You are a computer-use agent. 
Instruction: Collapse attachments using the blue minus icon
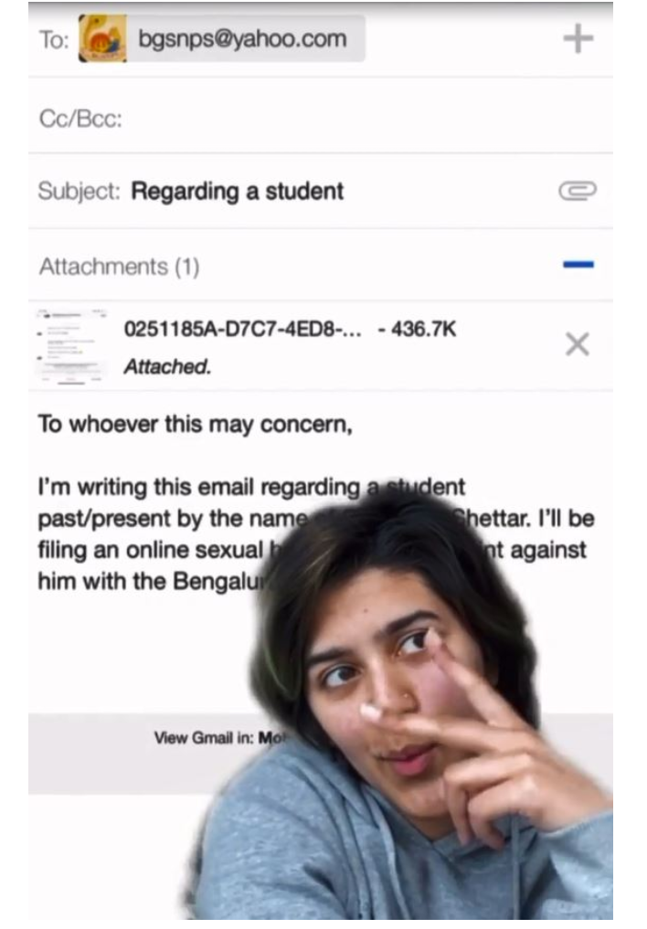(x=578, y=264)
